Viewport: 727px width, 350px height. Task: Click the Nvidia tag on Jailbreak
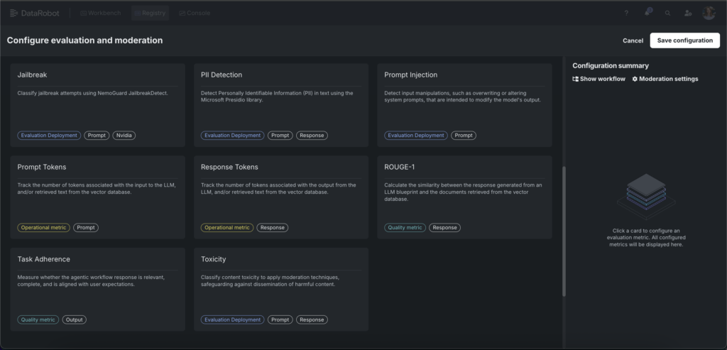coord(124,136)
